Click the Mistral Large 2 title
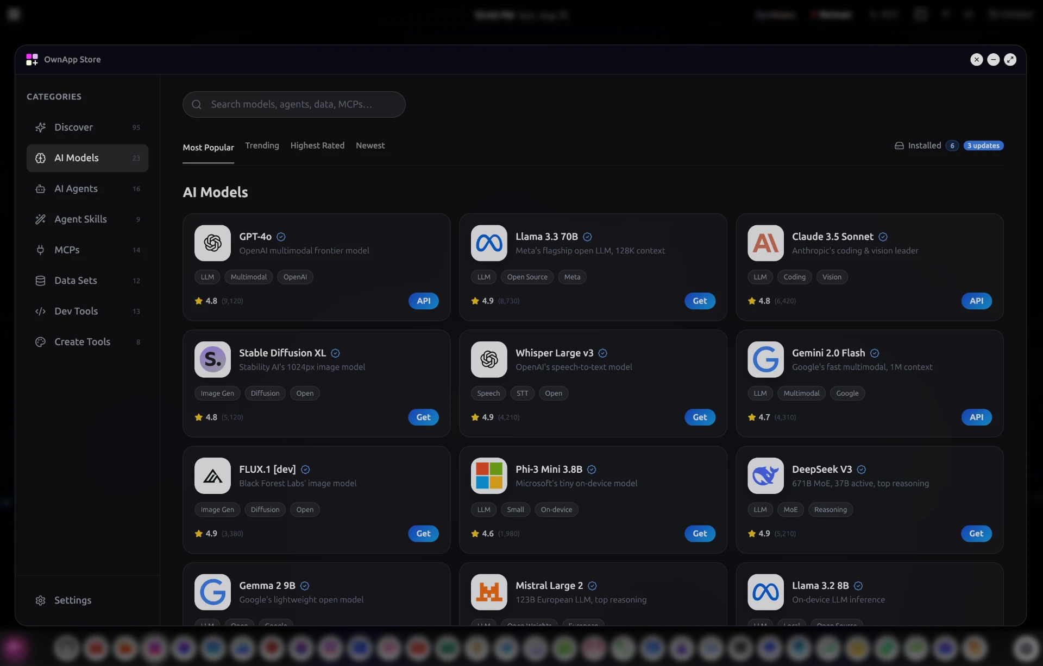1043x666 pixels. 549,586
